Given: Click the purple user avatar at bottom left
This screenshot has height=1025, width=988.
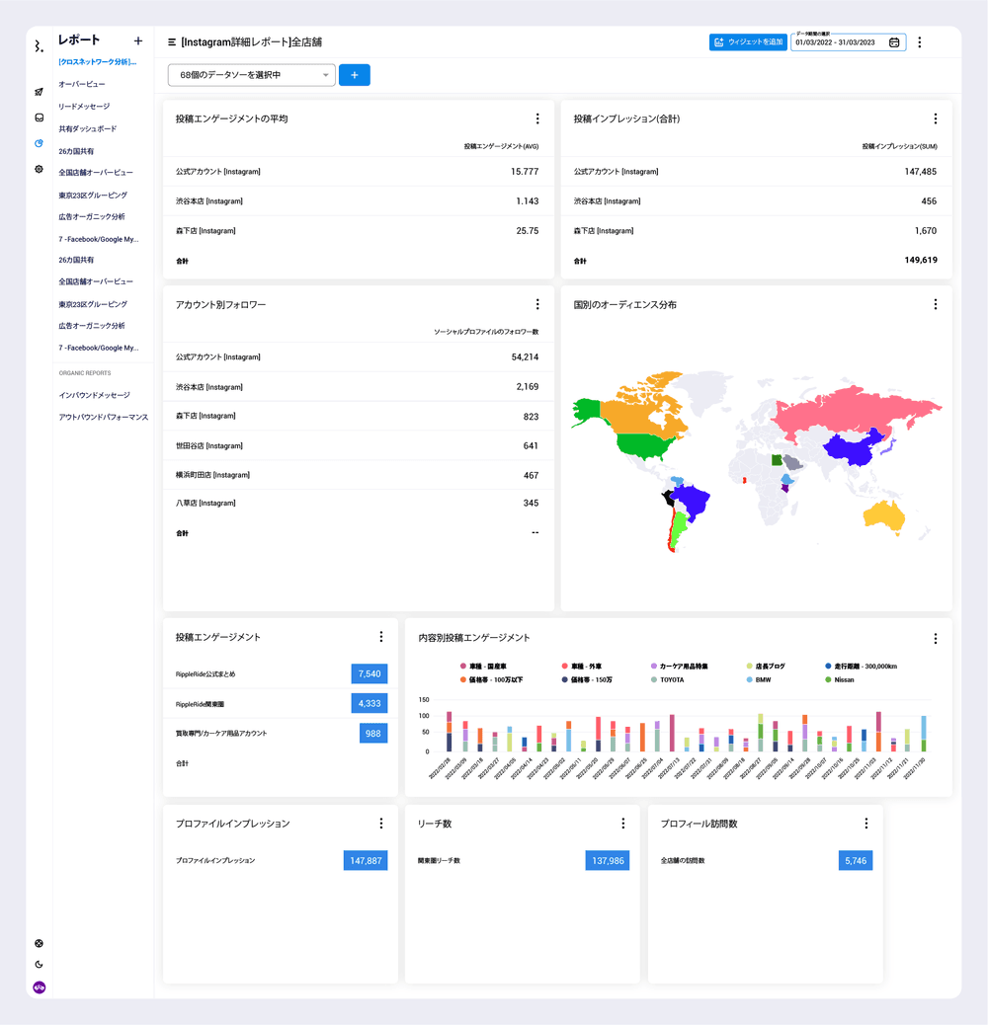Looking at the screenshot, I should point(40,986).
